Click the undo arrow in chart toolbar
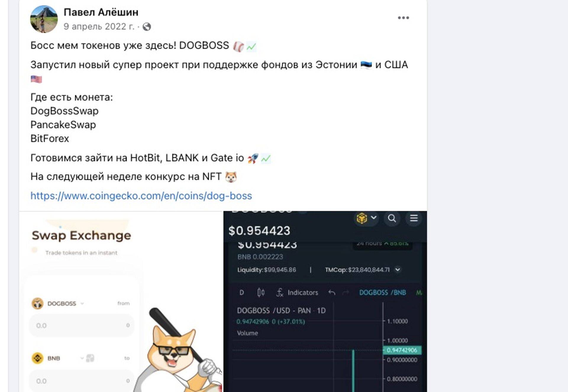 [332, 293]
